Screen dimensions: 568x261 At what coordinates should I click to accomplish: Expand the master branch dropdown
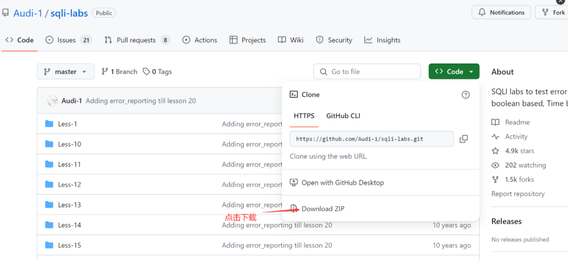tap(66, 71)
